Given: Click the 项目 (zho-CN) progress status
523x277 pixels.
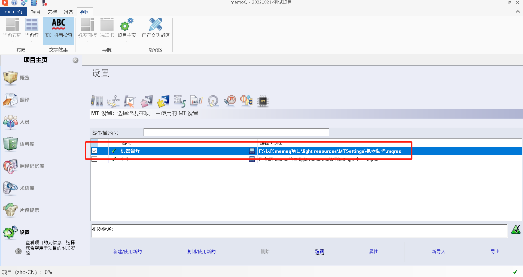Looking at the screenshot, I should tap(27, 272).
